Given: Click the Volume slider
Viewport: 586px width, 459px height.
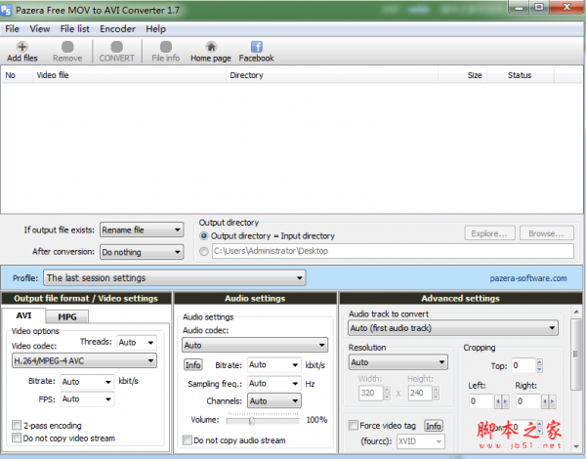Looking at the screenshot, I should point(252,420).
